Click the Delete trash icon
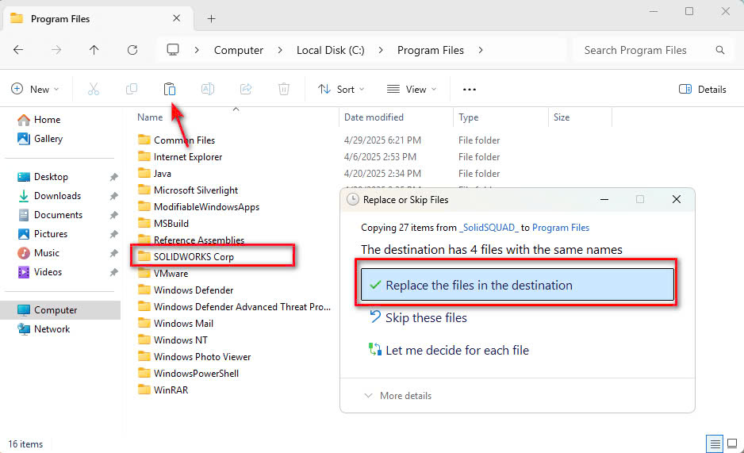The width and height of the screenshot is (744, 453). pos(284,89)
